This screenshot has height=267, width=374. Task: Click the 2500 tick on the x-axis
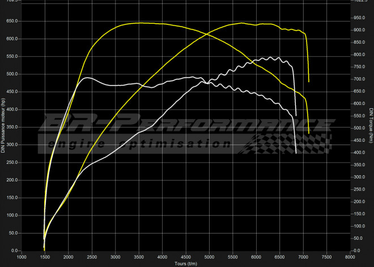click(x=92, y=257)
